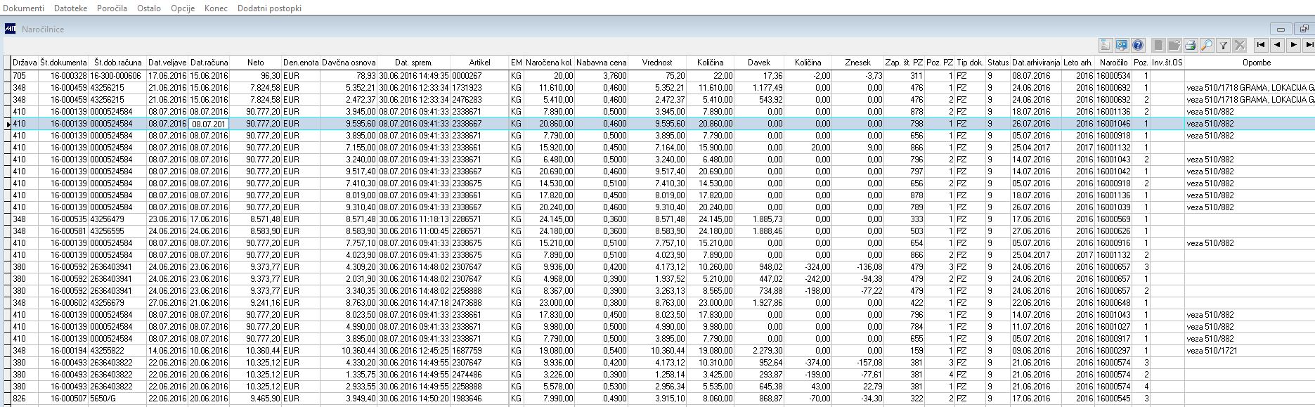Jump to last record arrow
The width and height of the screenshot is (1315, 407).
point(1309,45)
